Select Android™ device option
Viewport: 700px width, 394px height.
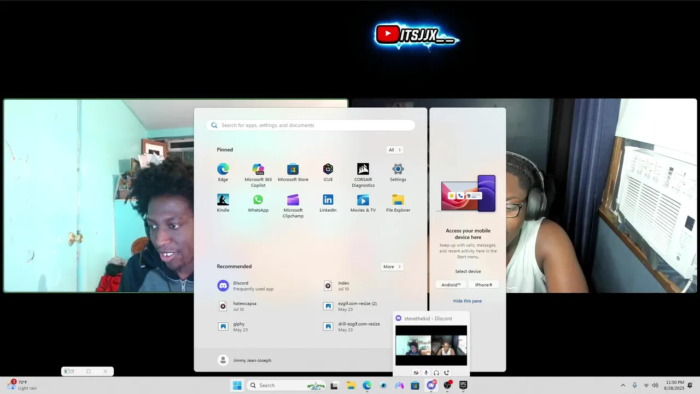pyautogui.click(x=451, y=285)
